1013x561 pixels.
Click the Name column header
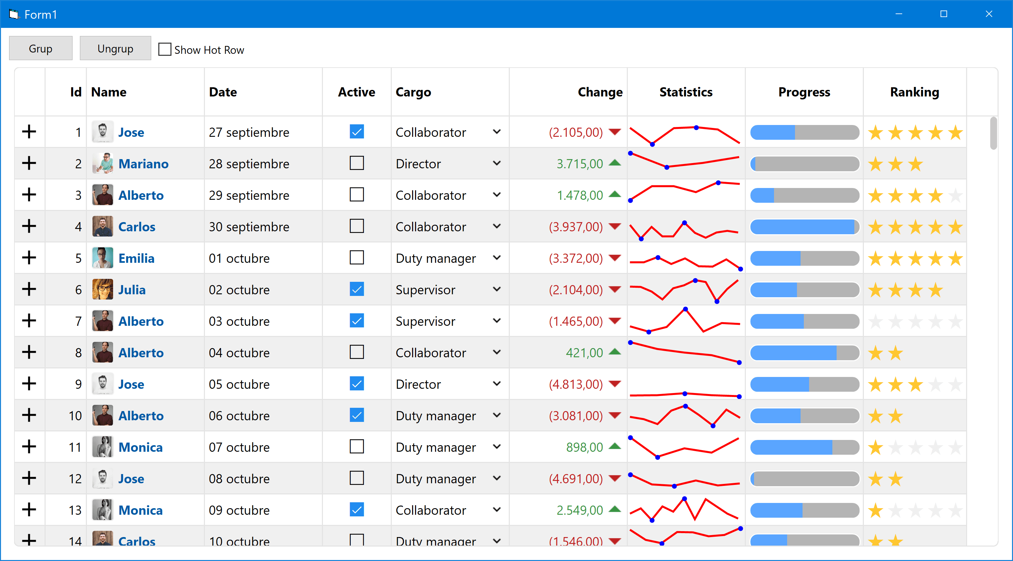[109, 92]
